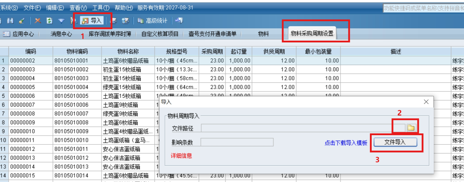Open 高级统计 advanced statistics
The height and width of the screenshot is (182, 464).
[x=153, y=21]
